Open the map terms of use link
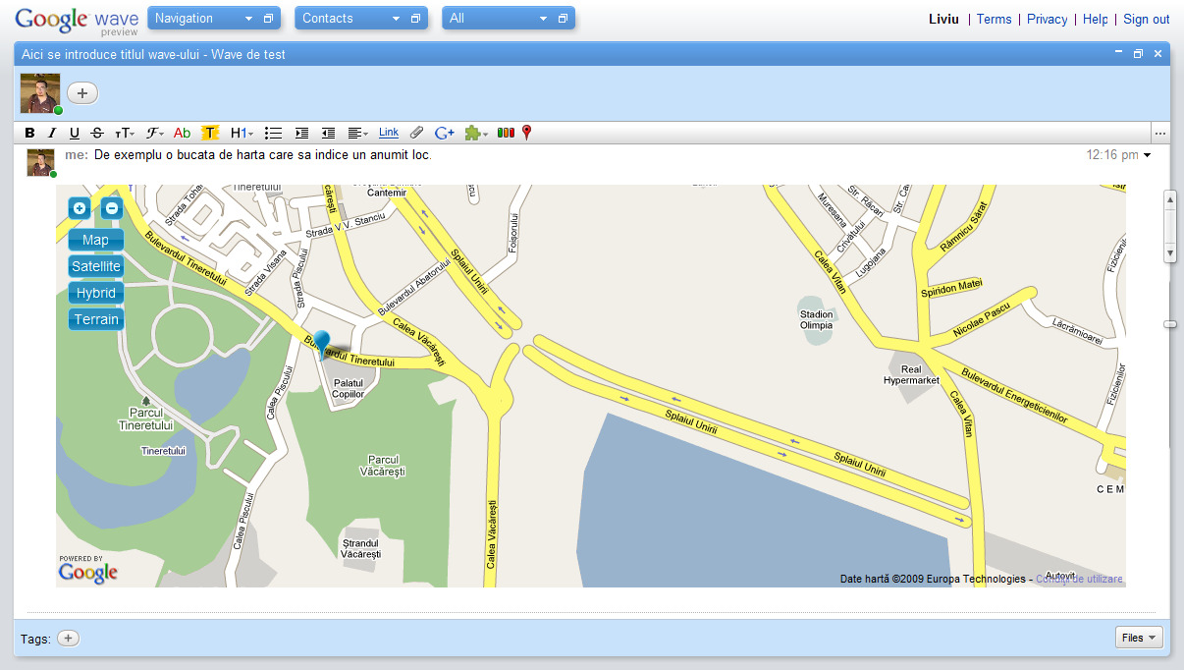1184x670 pixels. [1079, 579]
